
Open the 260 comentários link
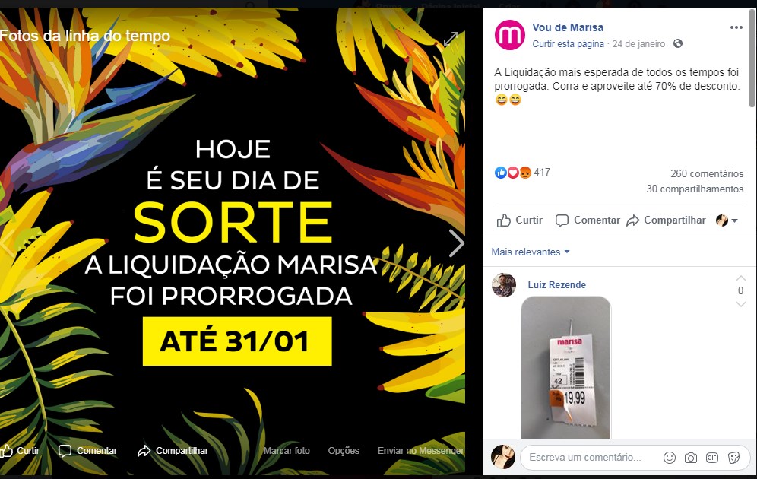click(x=707, y=174)
